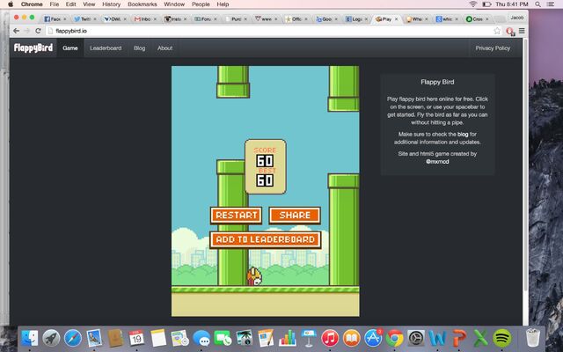Open the Help menu
Viewport: 563px width, 352px height.
(223, 4)
